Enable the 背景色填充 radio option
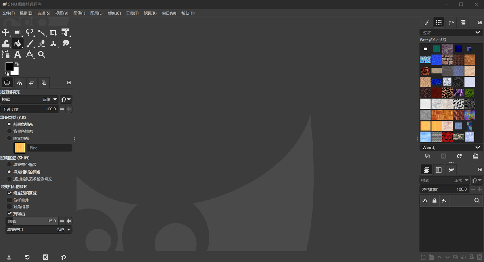 tap(10, 131)
